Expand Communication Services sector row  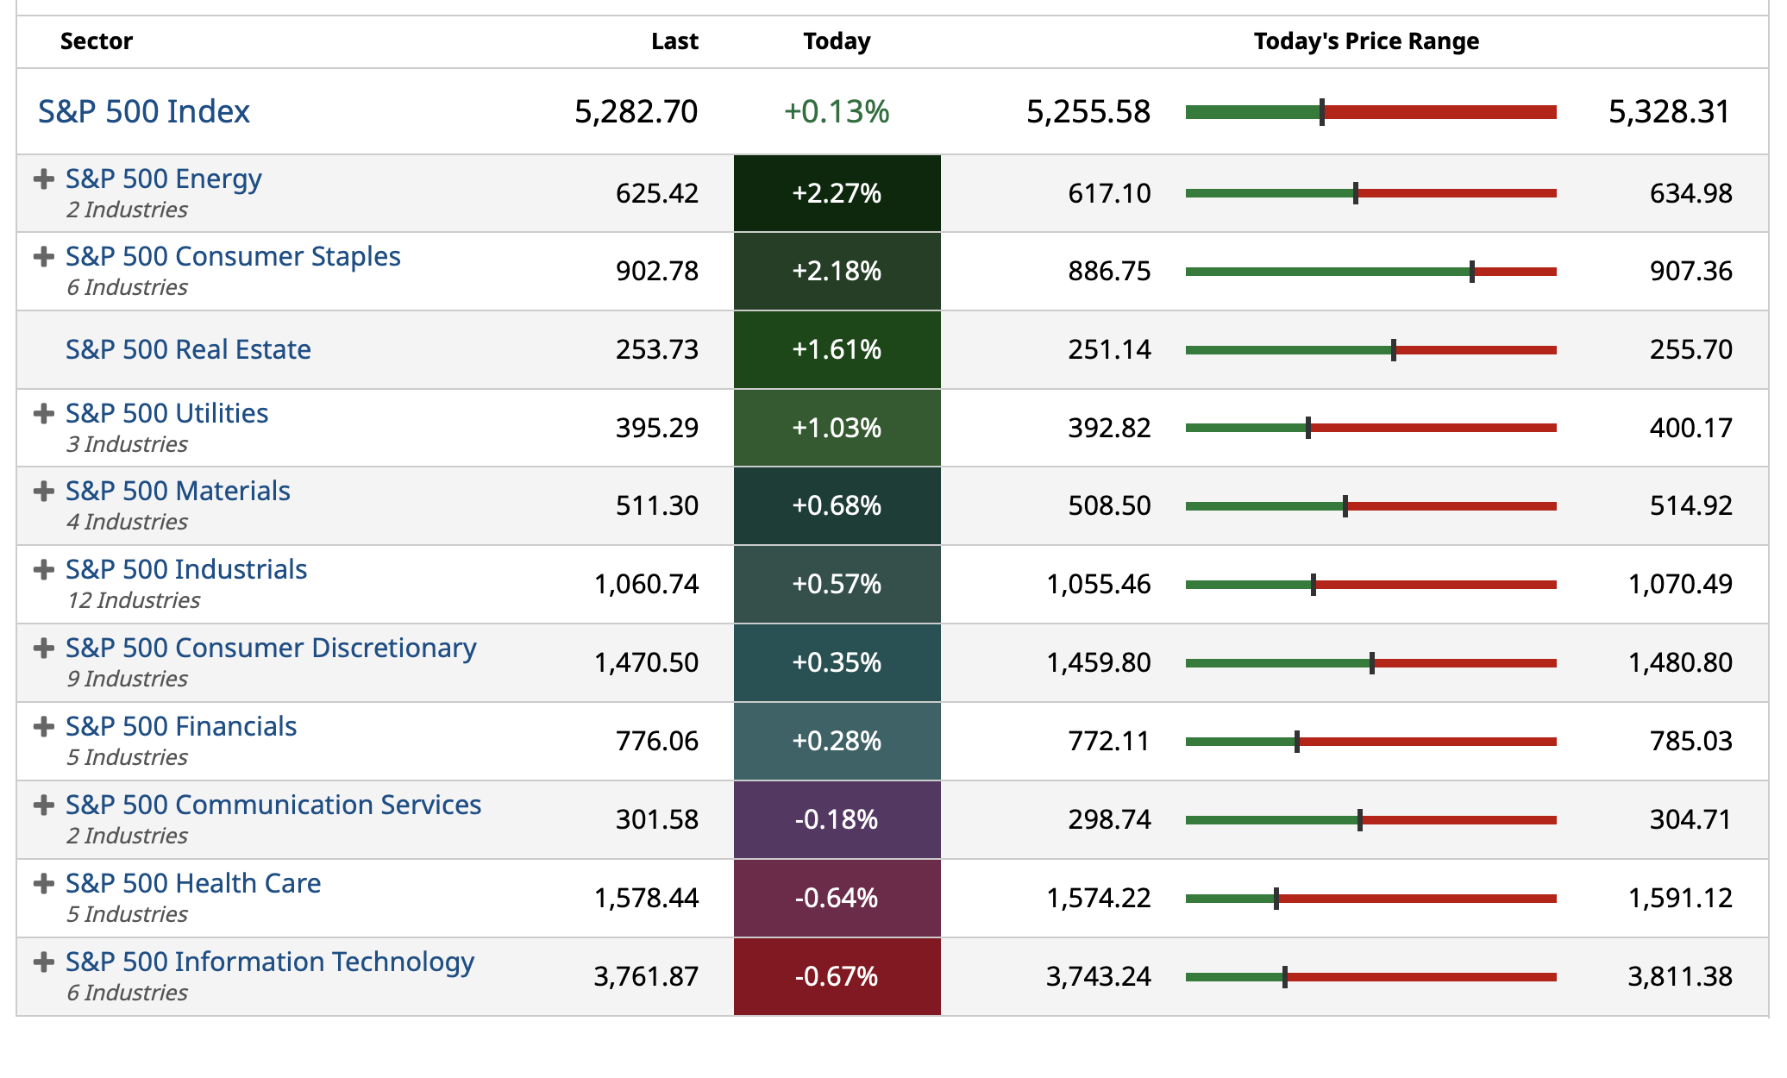(x=43, y=805)
